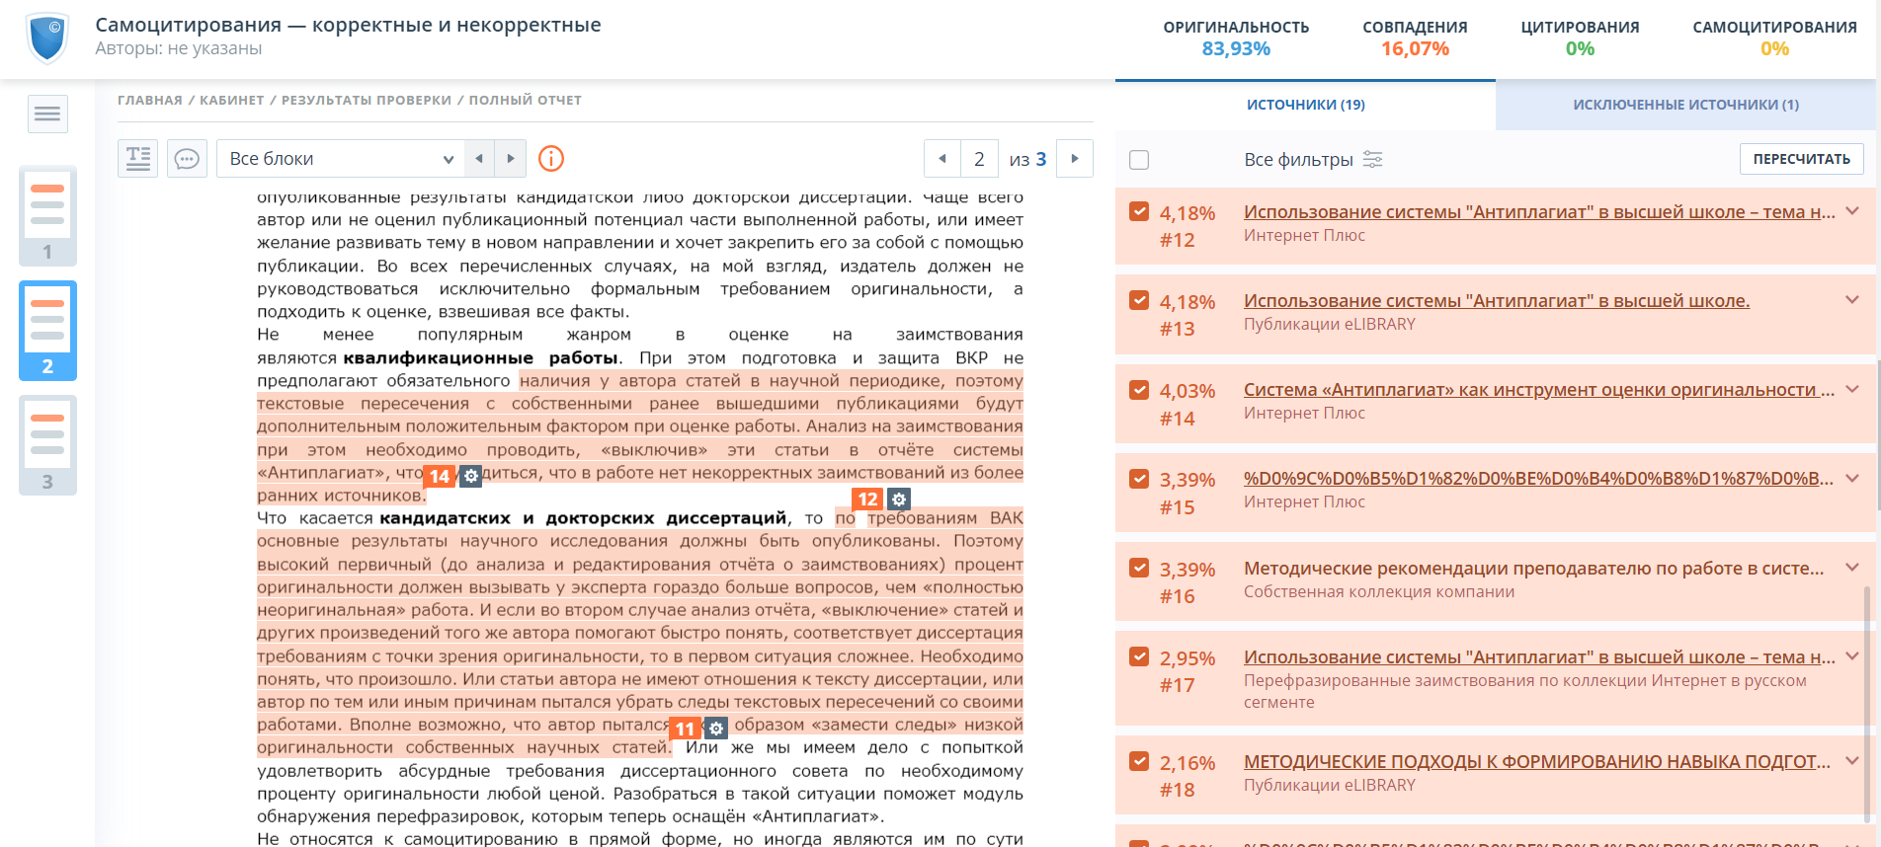Image resolution: width=1881 pixels, height=847 pixels.
Task: Check the select-all sources checkbox
Action: (x=1139, y=160)
